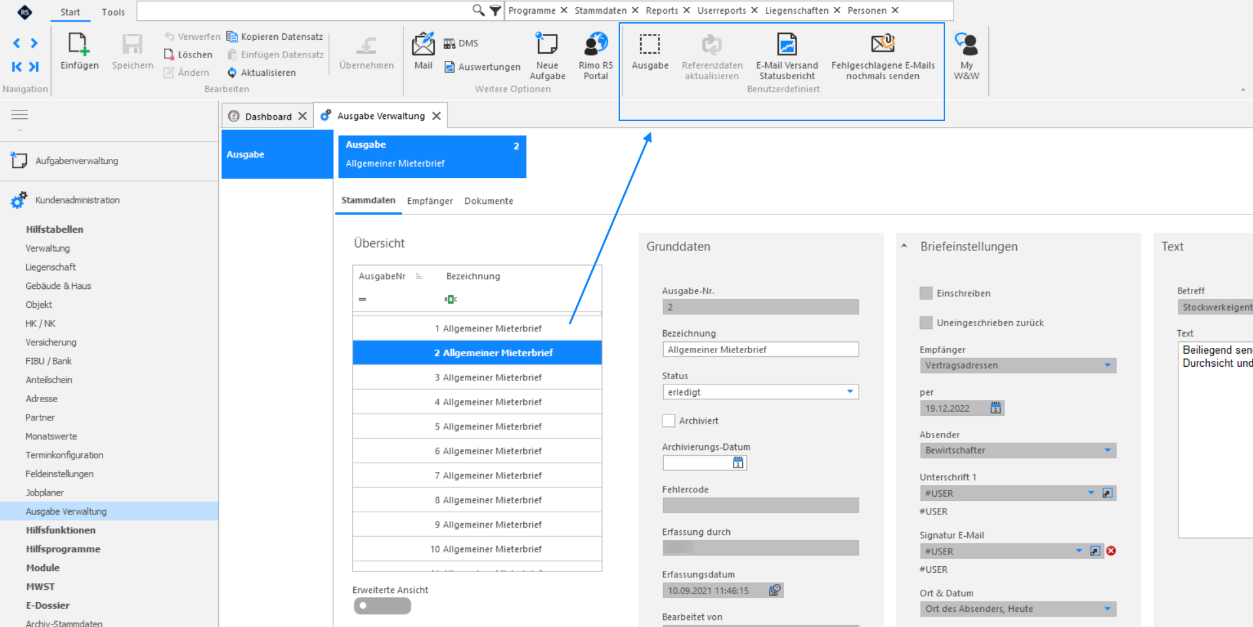Collapse the Briefeinstellungen section
The height and width of the screenshot is (627, 1253).
click(x=904, y=246)
